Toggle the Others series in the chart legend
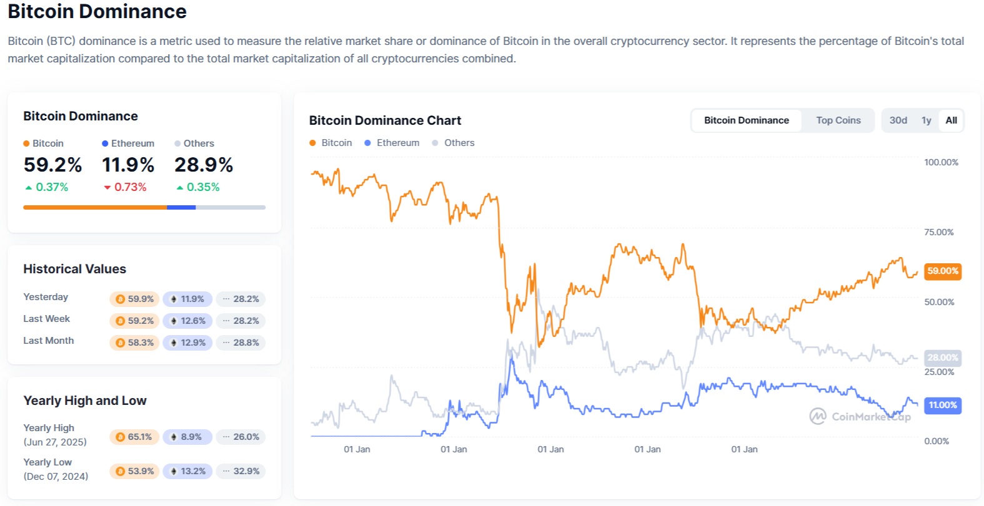984x506 pixels. pos(454,142)
